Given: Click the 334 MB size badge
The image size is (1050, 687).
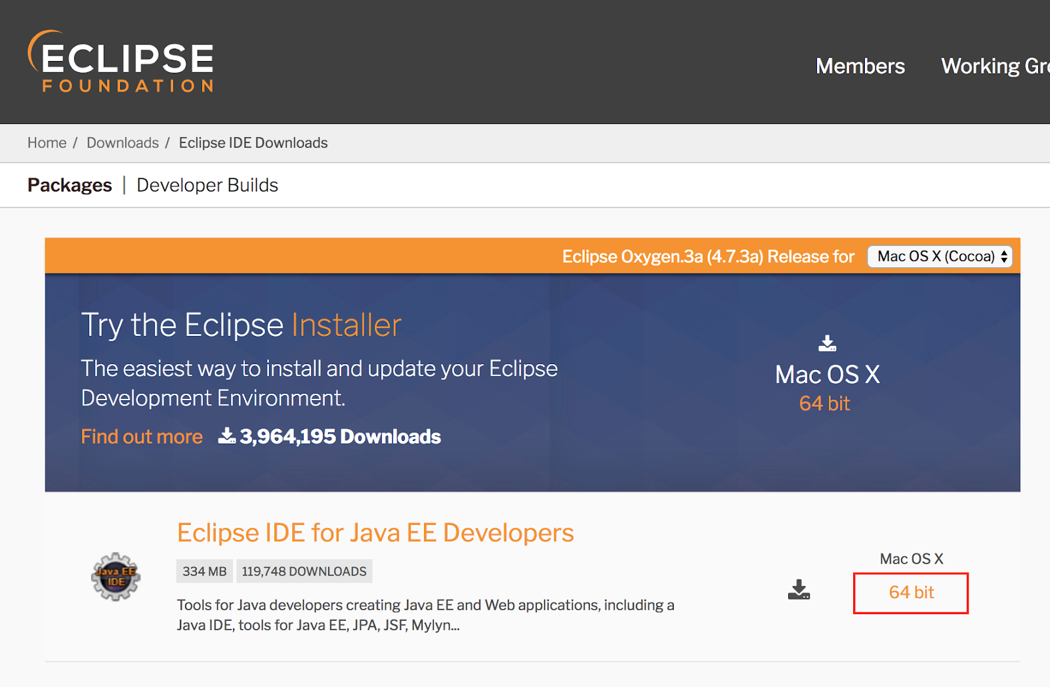Looking at the screenshot, I should click(205, 572).
